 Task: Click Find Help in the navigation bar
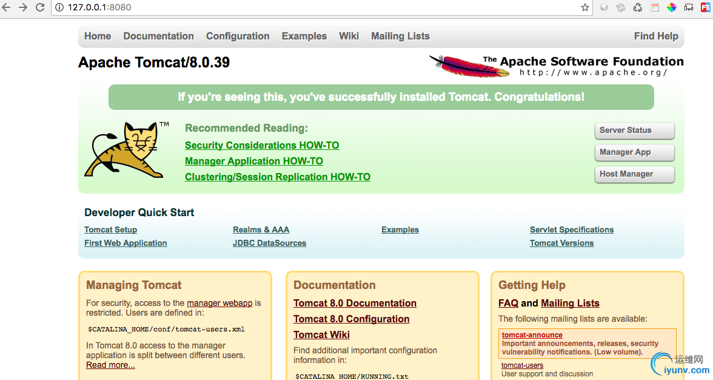coord(656,36)
